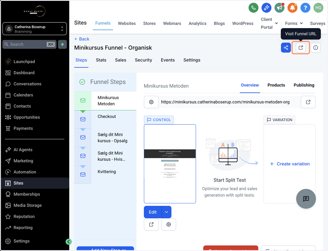Switch to the Publishing tab
Viewport: 328px width, 251px height.
304,85
